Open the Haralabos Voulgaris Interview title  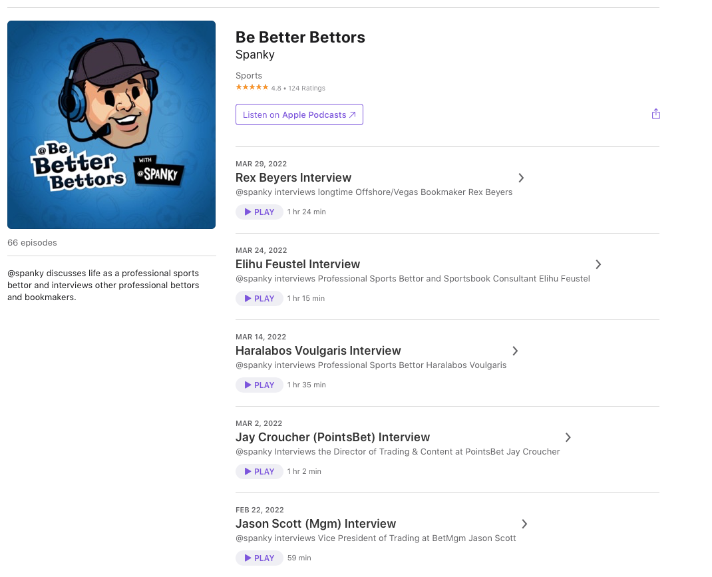(318, 351)
